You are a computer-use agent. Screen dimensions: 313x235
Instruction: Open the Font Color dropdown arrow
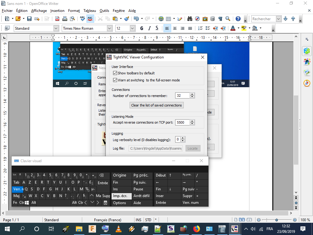coord(238,28)
